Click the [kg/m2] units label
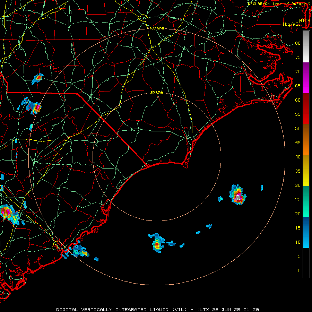The image size is (312, 312). point(292,24)
